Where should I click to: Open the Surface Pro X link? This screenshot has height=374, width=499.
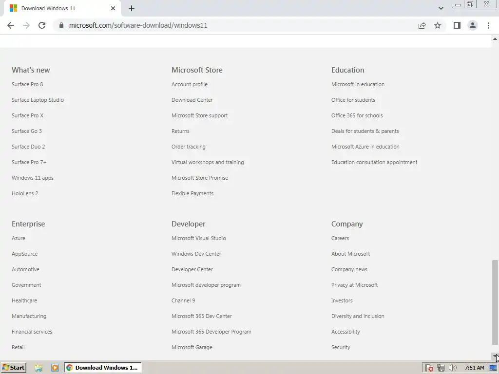tap(28, 115)
